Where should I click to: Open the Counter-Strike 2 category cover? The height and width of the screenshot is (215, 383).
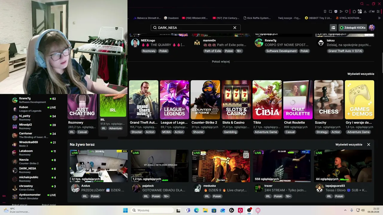[205, 100]
